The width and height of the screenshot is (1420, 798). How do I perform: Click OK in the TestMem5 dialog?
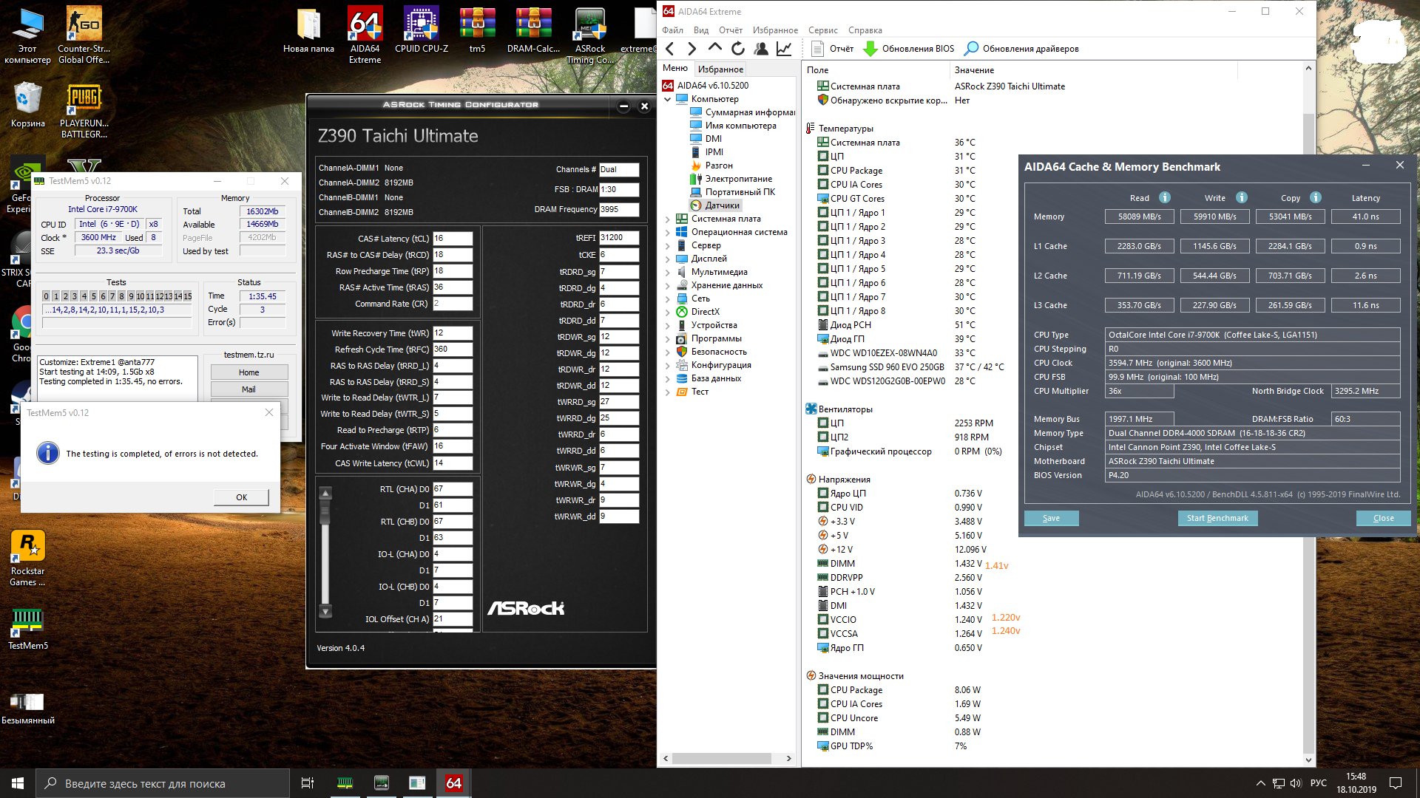[x=241, y=497]
